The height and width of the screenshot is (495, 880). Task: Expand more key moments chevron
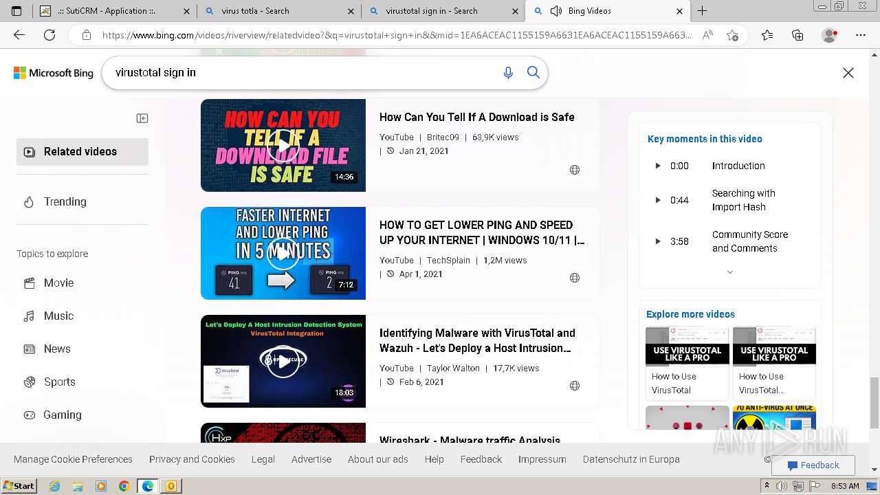[730, 272]
